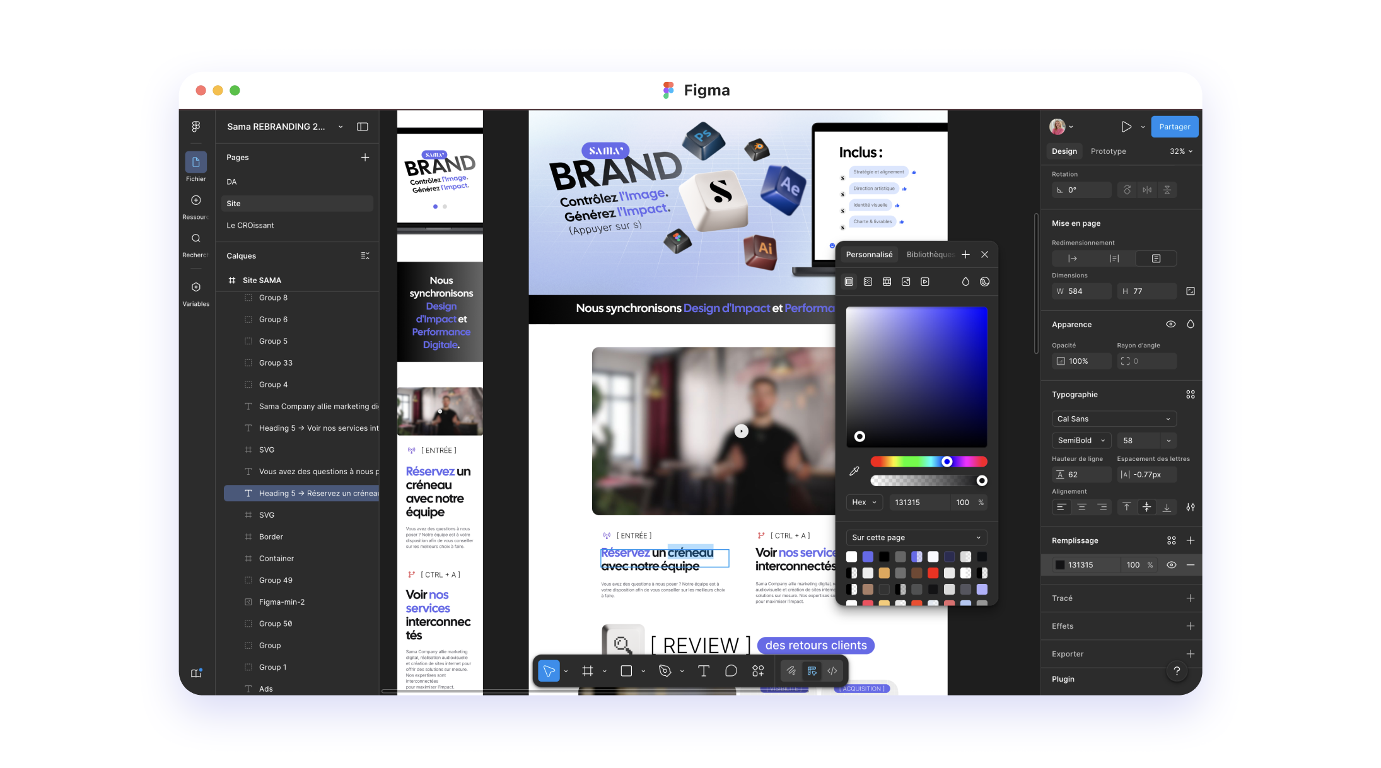
Task: Click the Partager button
Action: (1174, 127)
